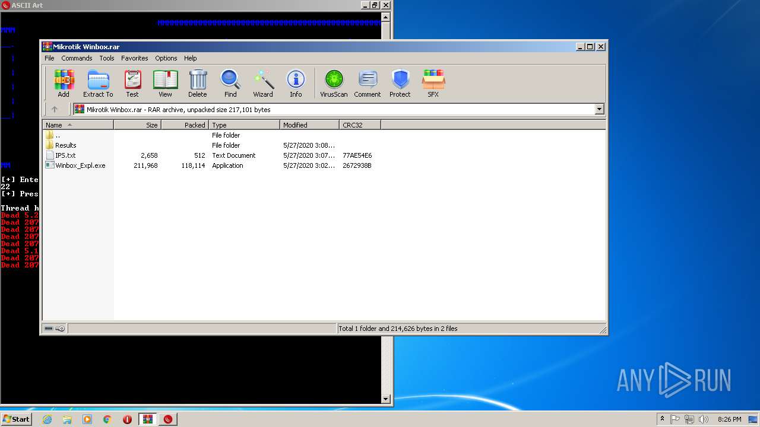Screen dimensions: 760x427
Task: Go up one folder level arrow
Action: coord(55,109)
